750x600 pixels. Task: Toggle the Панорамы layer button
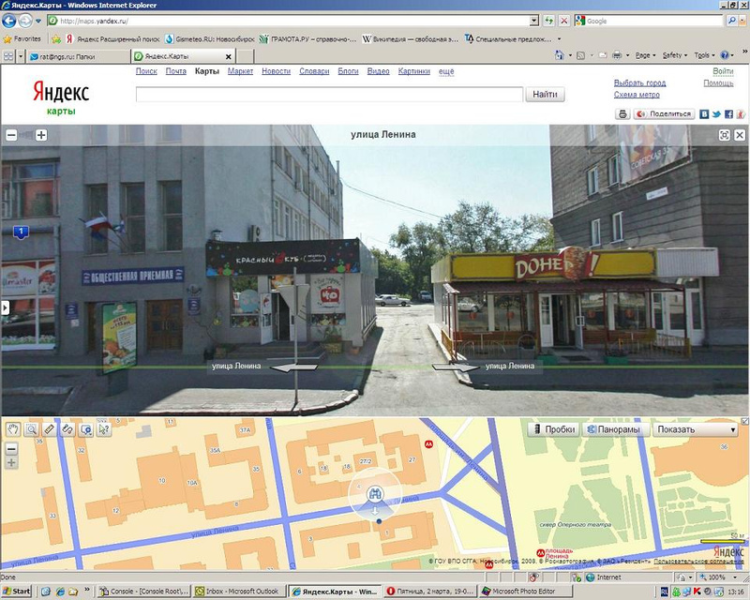point(614,429)
